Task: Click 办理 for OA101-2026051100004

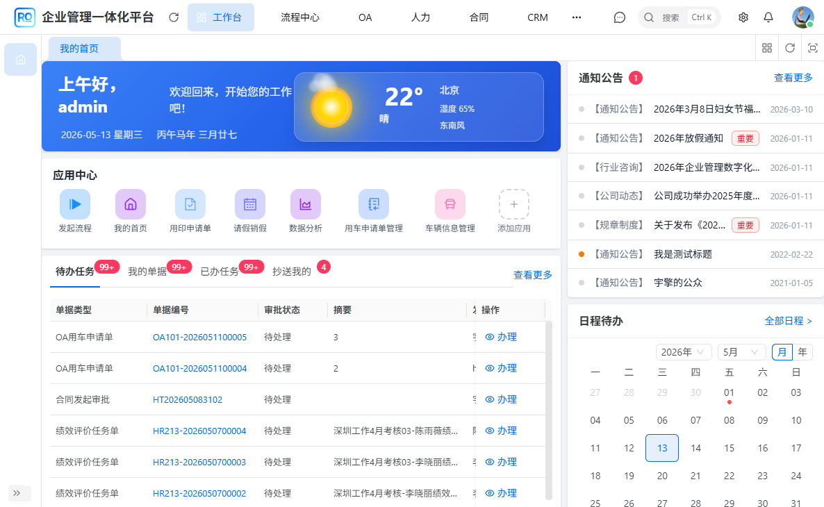Action: click(502, 369)
